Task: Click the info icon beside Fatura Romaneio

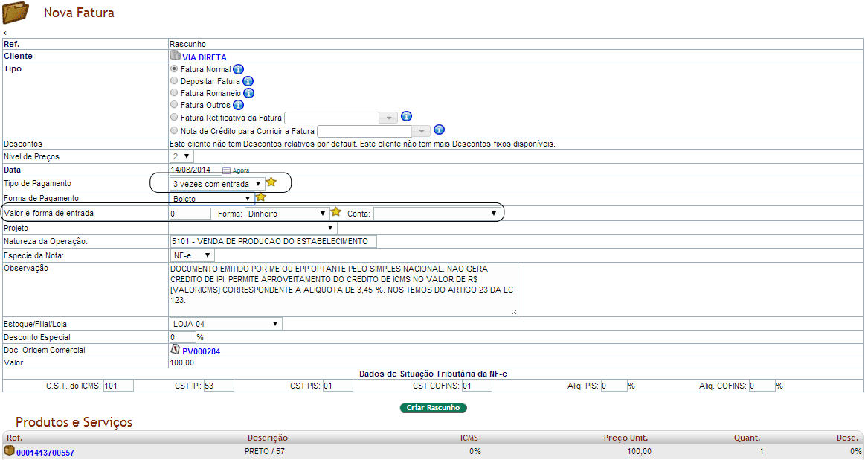Action: (249, 93)
